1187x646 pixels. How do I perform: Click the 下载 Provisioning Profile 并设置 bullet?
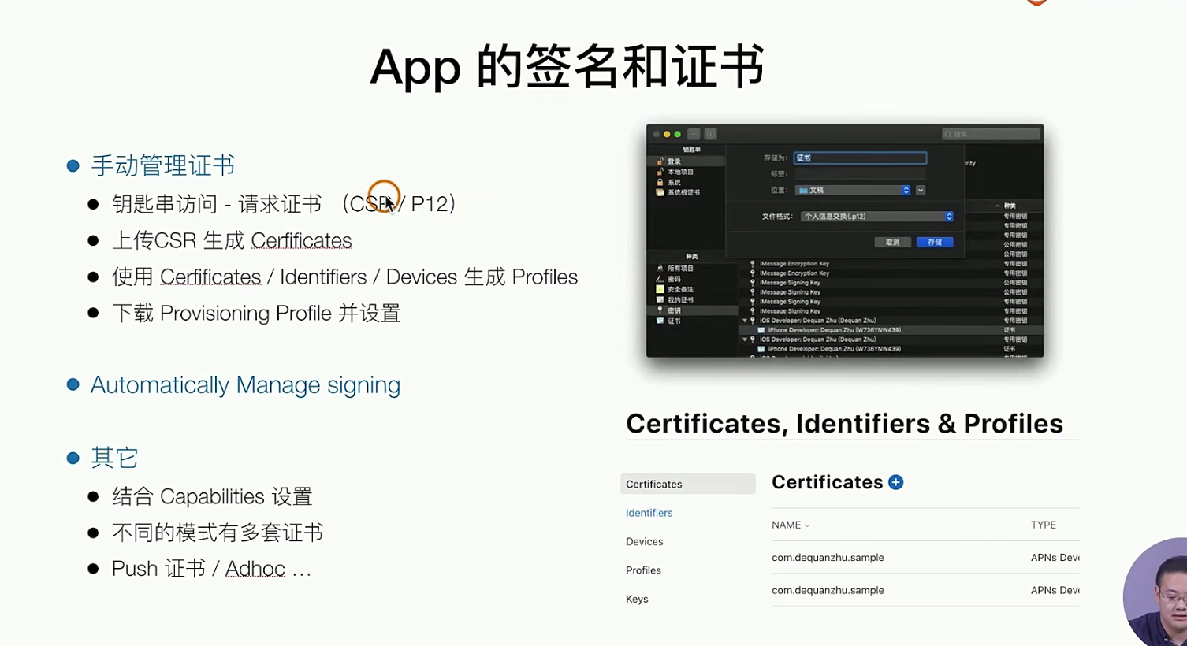256,314
